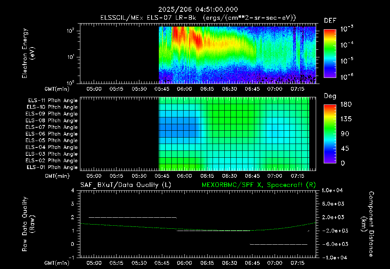Click the ELS-04 Pitch Angle row label
This screenshot has width=390, height=269.
(x=52, y=147)
